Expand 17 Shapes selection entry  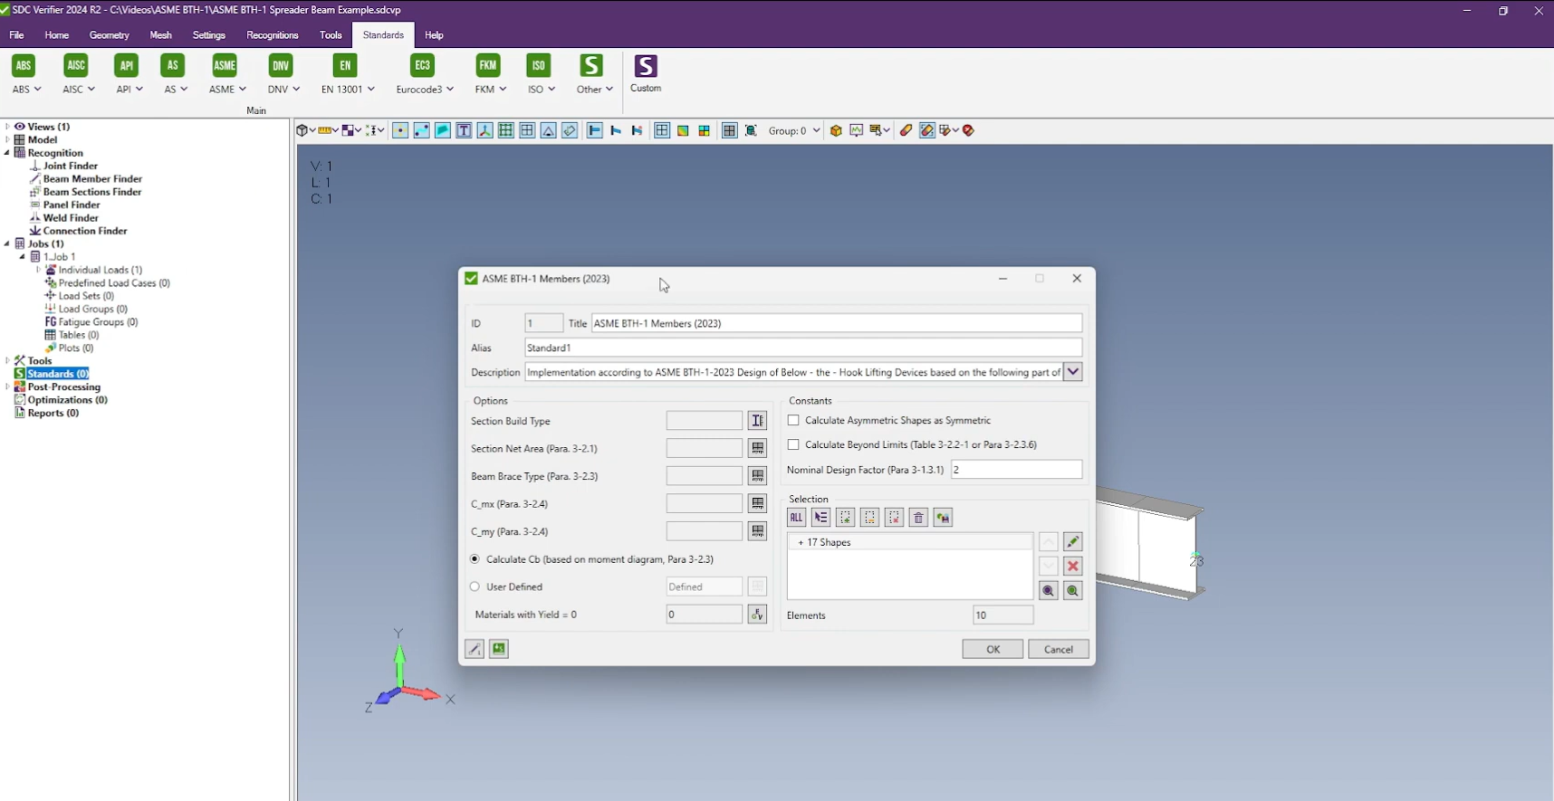pyautogui.click(x=801, y=542)
